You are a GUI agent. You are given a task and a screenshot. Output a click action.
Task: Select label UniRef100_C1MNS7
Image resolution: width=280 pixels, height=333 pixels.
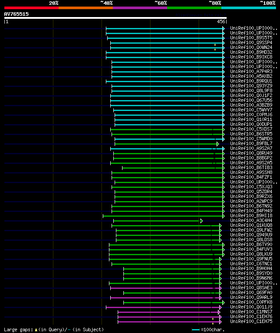251,312
